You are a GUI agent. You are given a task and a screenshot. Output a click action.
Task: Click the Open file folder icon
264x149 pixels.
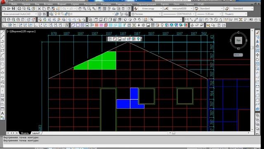(x=9, y=9)
